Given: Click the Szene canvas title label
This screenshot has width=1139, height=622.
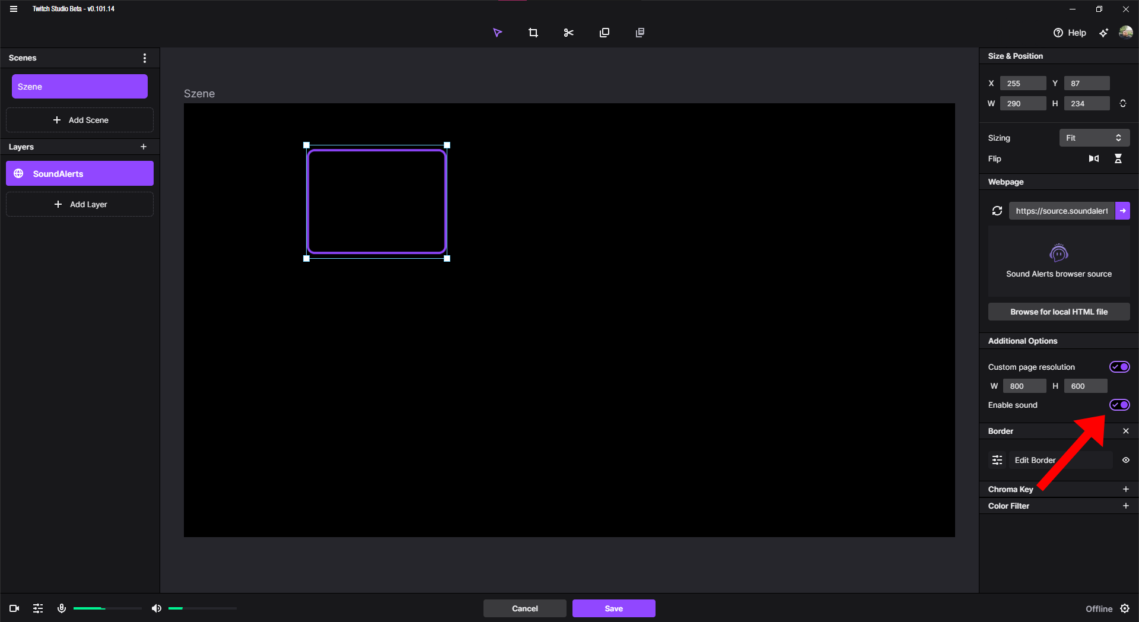Looking at the screenshot, I should 199,94.
